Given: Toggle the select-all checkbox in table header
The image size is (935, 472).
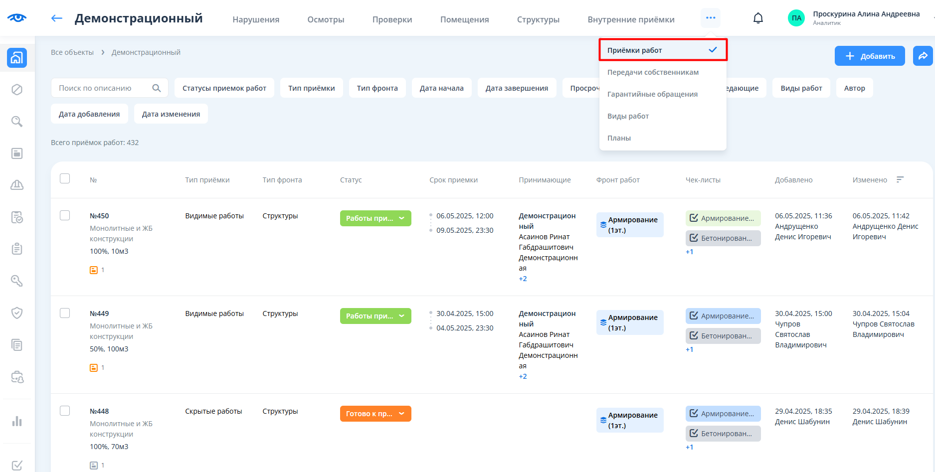Looking at the screenshot, I should click(65, 178).
